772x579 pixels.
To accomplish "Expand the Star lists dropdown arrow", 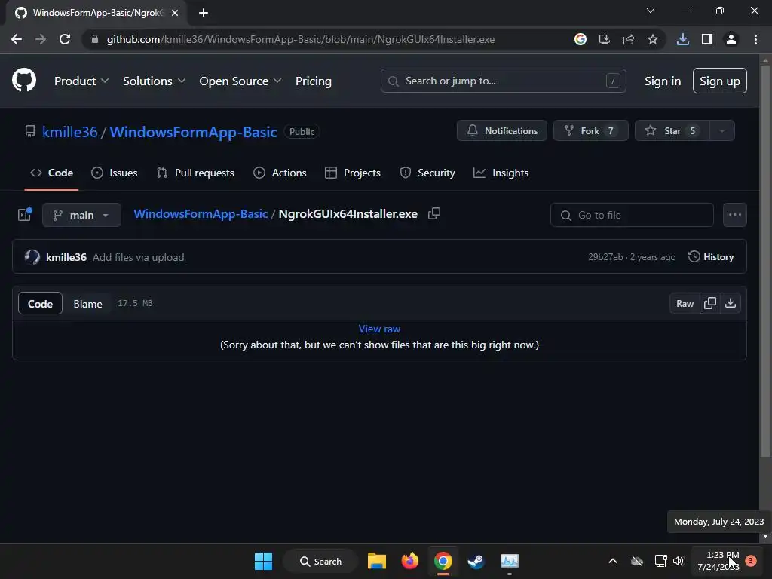I will coord(722,131).
